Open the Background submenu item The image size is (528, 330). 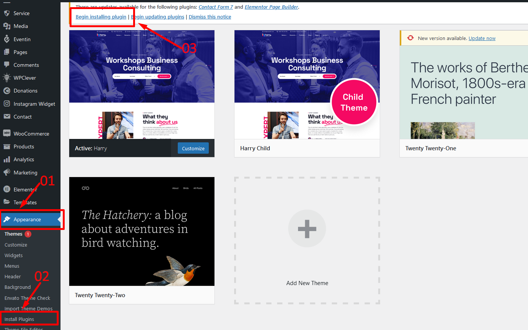17,287
